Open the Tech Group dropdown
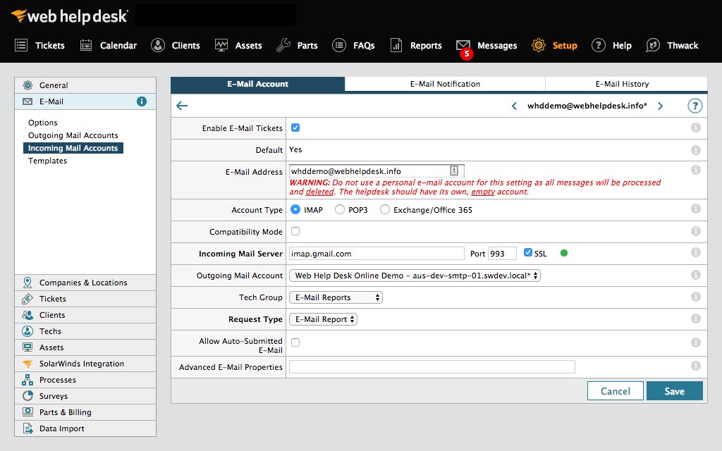The width and height of the screenshot is (722, 451). pos(336,297)
